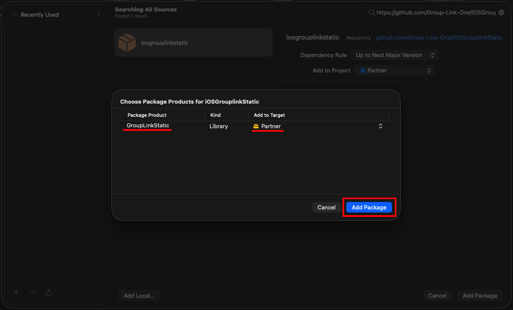Click the bottom-right Add Package button
The image size is (513, 310).
pos(480,296)
